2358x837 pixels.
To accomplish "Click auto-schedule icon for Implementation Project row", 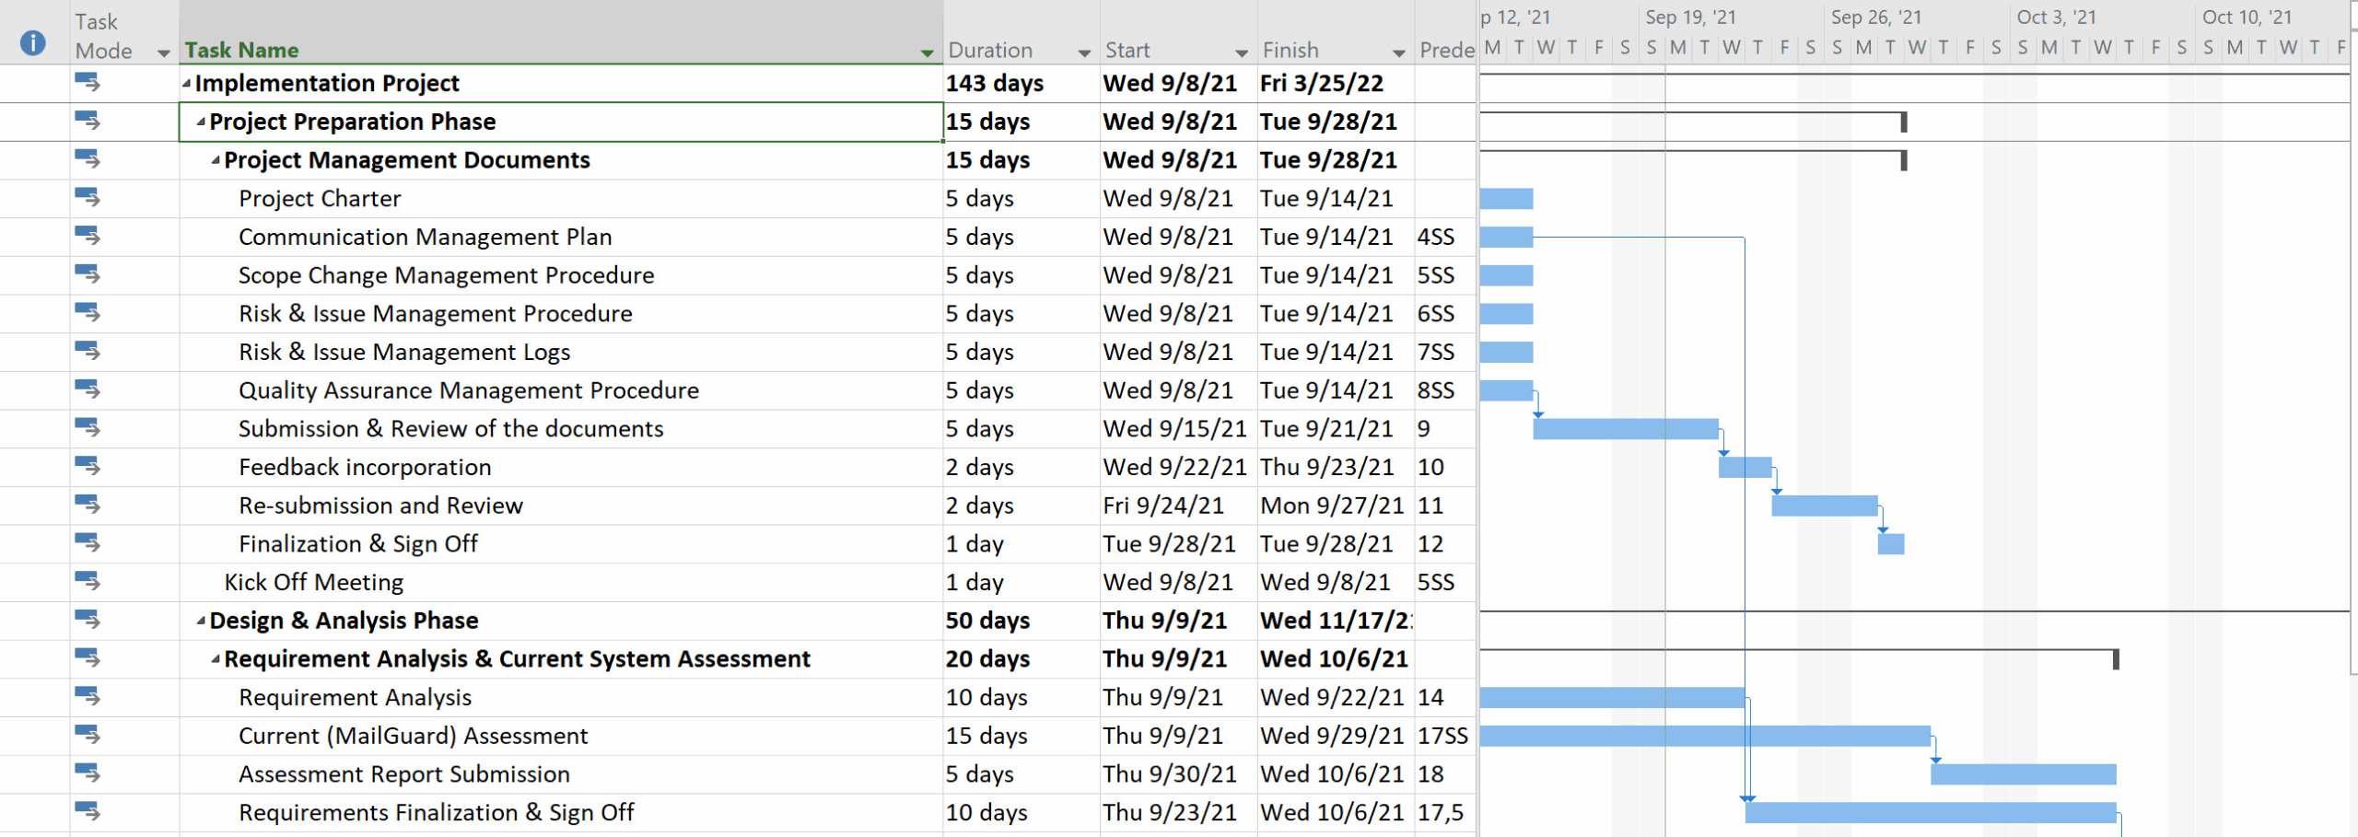I will [88, 83].
